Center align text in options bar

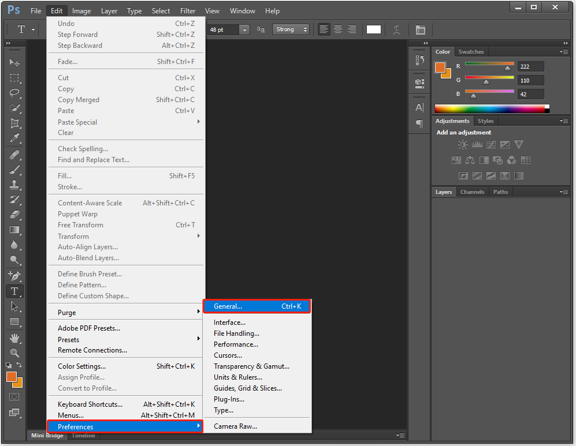[337, 29]
